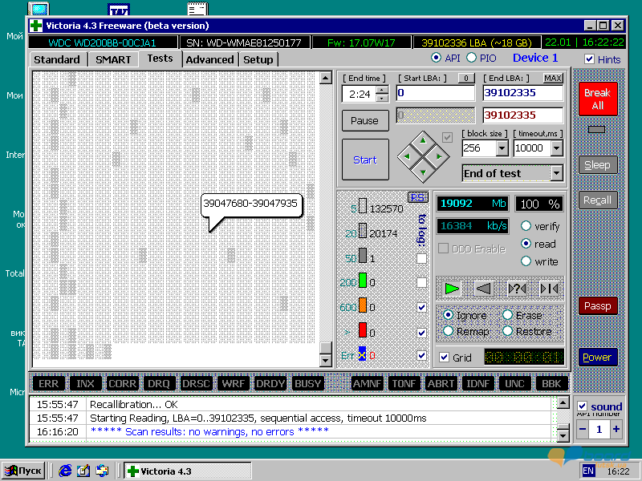Select the verify radio button

click(526, 226)
